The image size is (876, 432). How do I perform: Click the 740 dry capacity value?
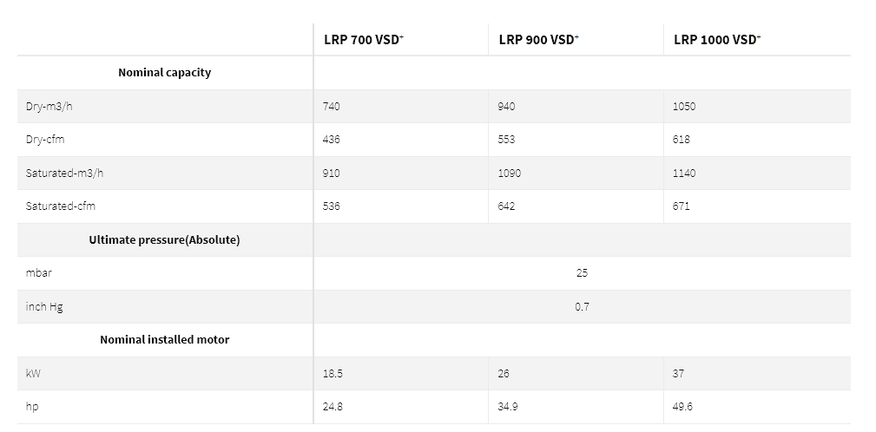click(332, 106)
